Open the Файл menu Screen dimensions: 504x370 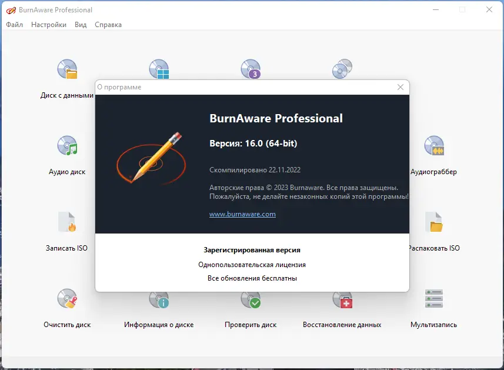pos(15,25)
